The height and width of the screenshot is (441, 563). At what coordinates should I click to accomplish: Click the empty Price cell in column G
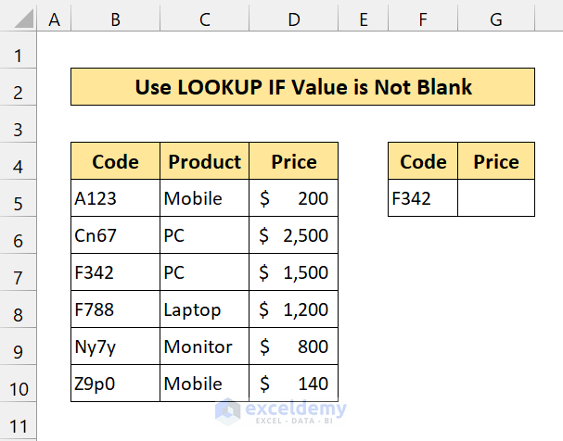496,198
